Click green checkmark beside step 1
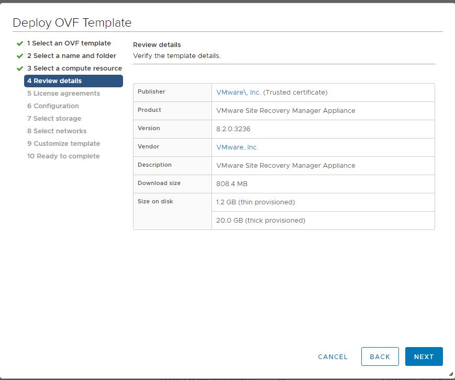Image resolution: width=455 pixels, height=380 pixels. pos(20,43)
